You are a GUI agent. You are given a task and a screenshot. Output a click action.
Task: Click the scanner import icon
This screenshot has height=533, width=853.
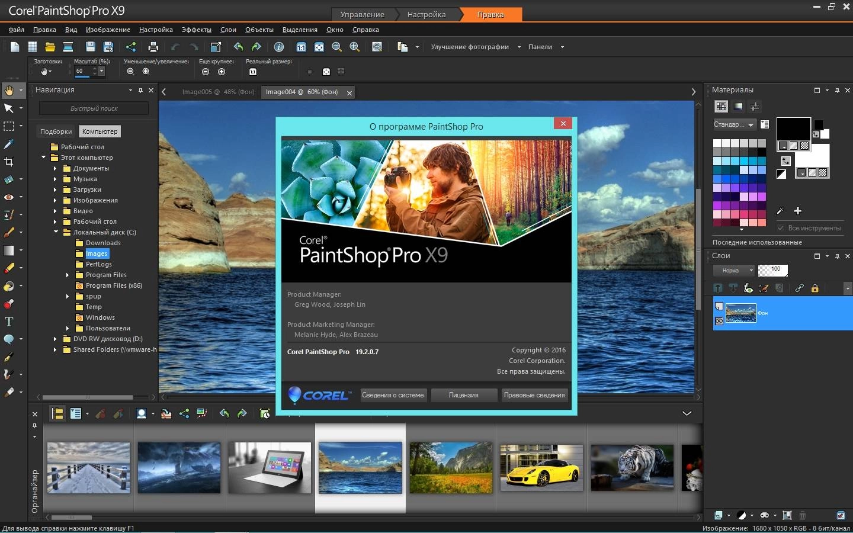click(68, 47)
